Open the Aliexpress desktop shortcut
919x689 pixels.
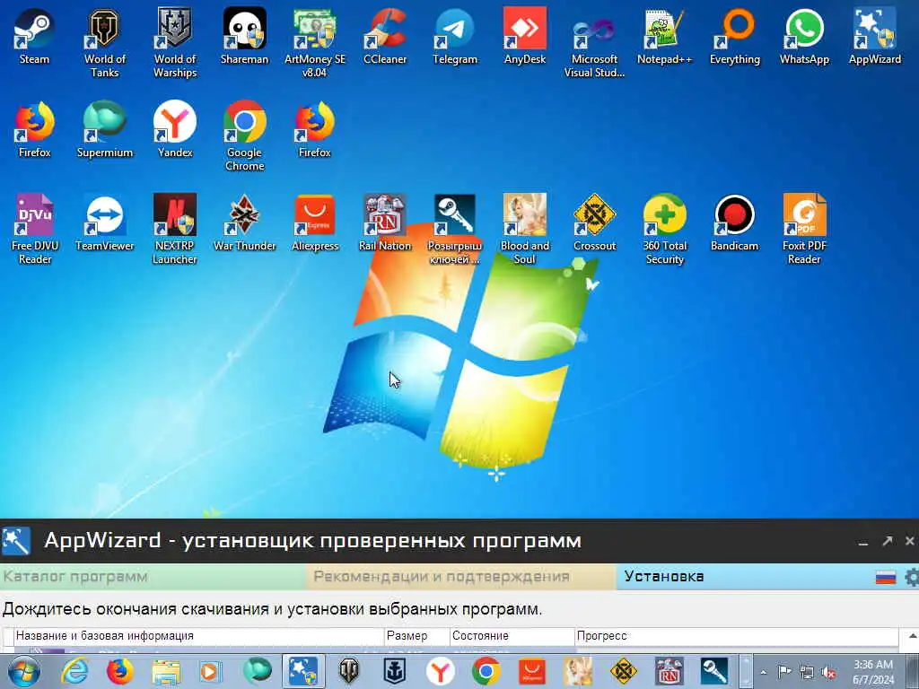click(315, 222)
